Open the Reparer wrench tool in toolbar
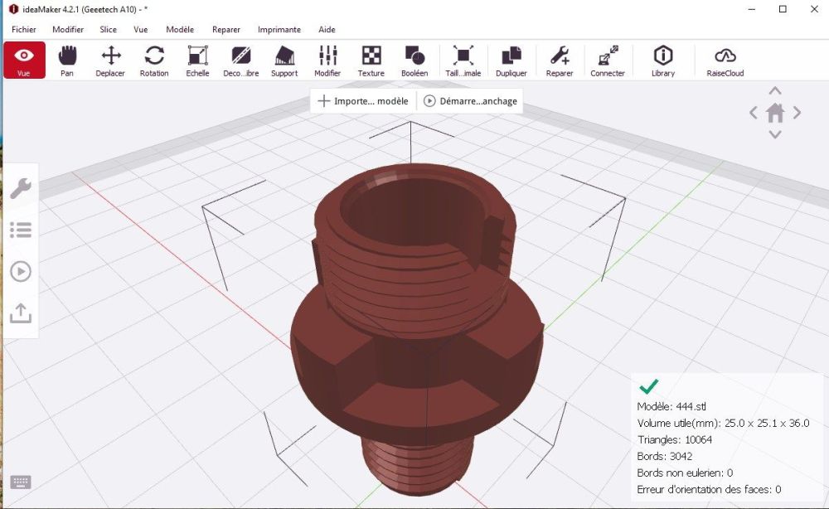This screenshot has height=509, width=829. coord(560,61)
